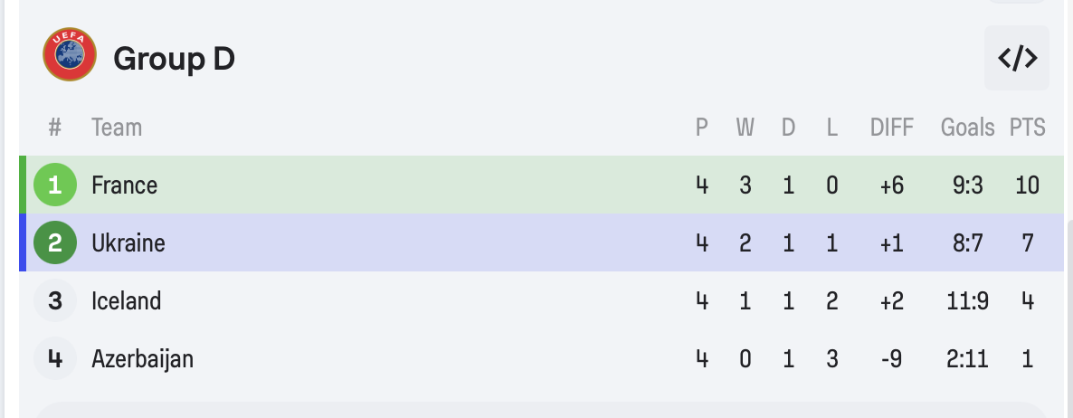Click the Group D heading
Viewport: 1073px width, 418px height.
174,59
